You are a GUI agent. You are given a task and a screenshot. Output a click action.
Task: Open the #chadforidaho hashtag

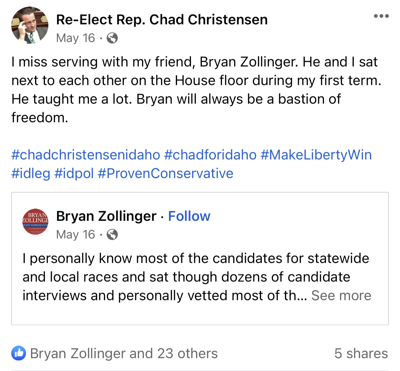211,155
